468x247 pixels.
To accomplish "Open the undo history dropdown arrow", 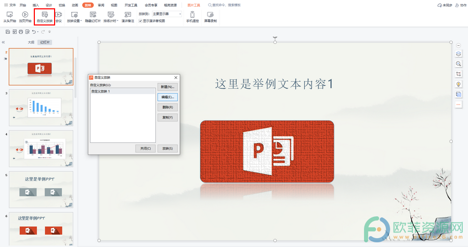I will click(x=38, y=32).
